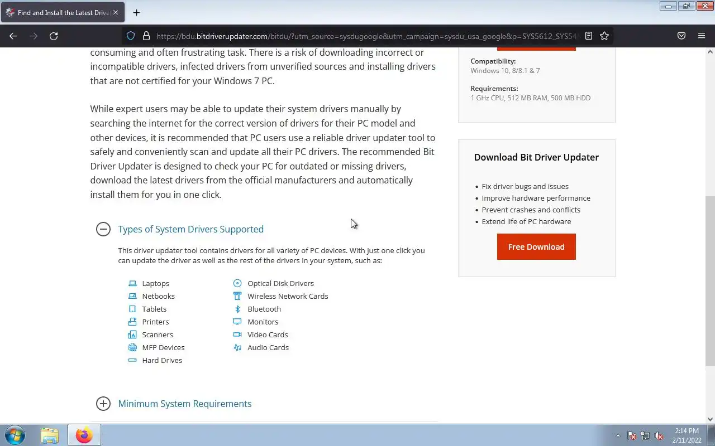The width and height of the screenshot is (715, 446).
Task: Click the scrollbar up arrow
Action: click(x=710, y=52)
